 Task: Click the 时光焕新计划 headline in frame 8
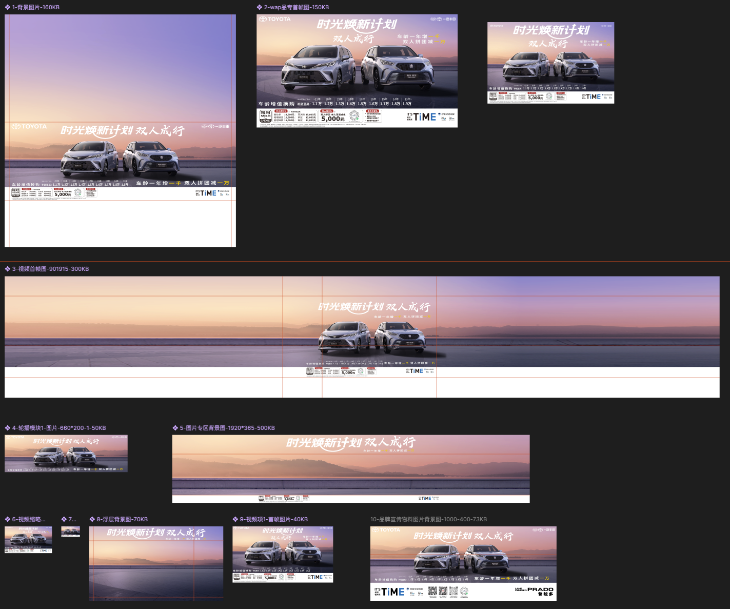click(135, 533)
